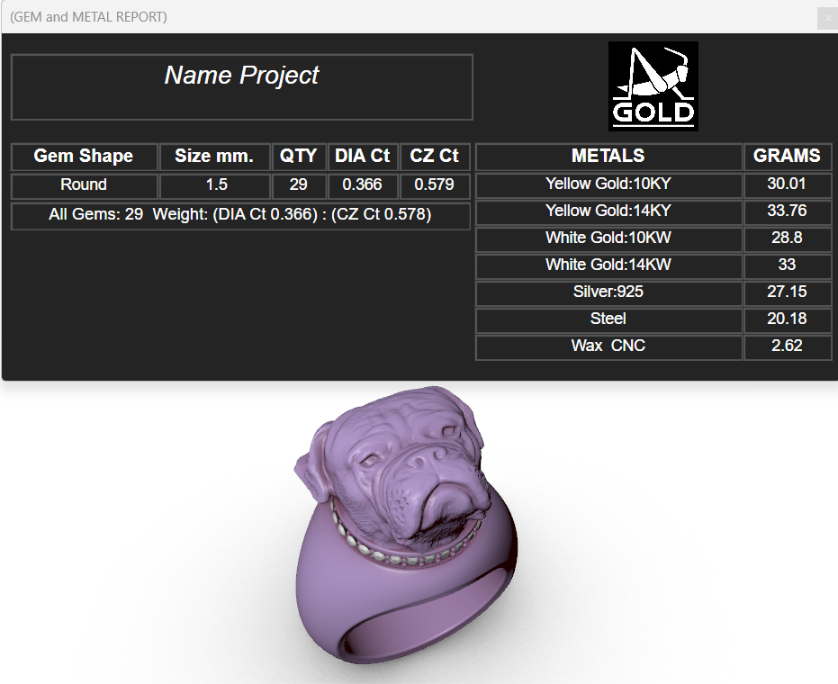The image size is (838, 684).
Task: Click the 2.62 grams value
Action: (788, 347)
